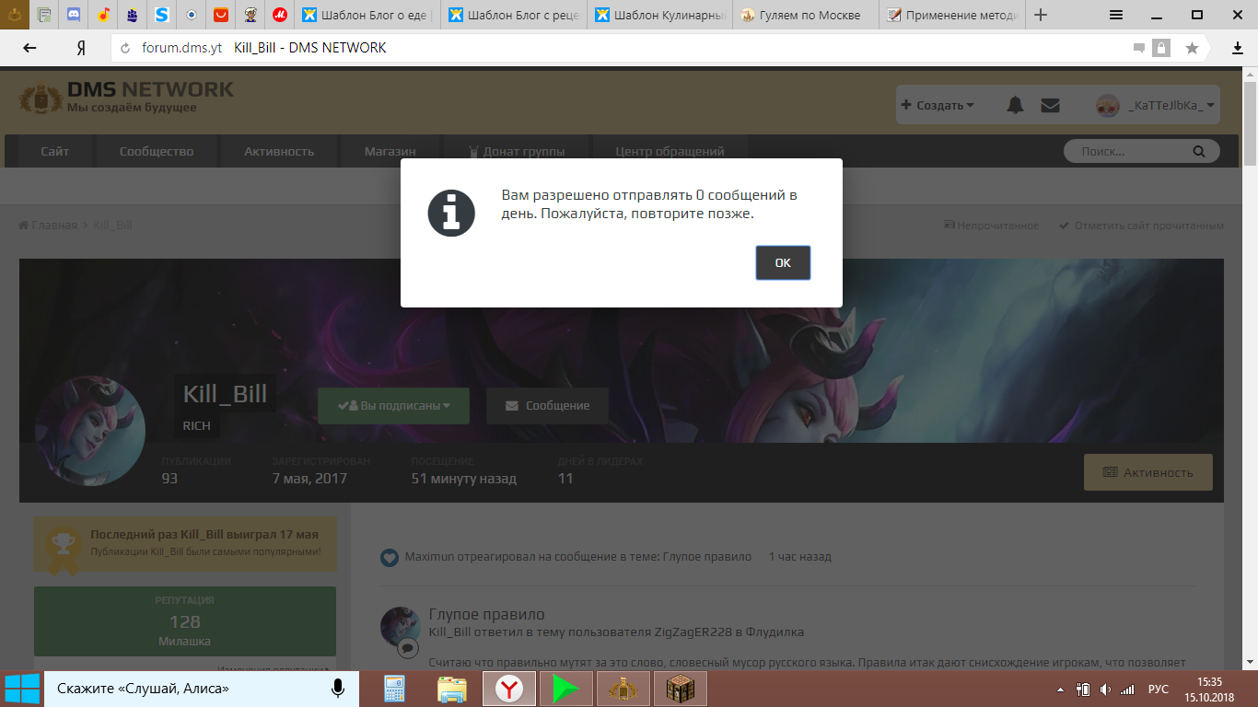Open the Магазин menu item
Image resolution: width=1258 pixels, height=707 pixels.
[390, 151]
